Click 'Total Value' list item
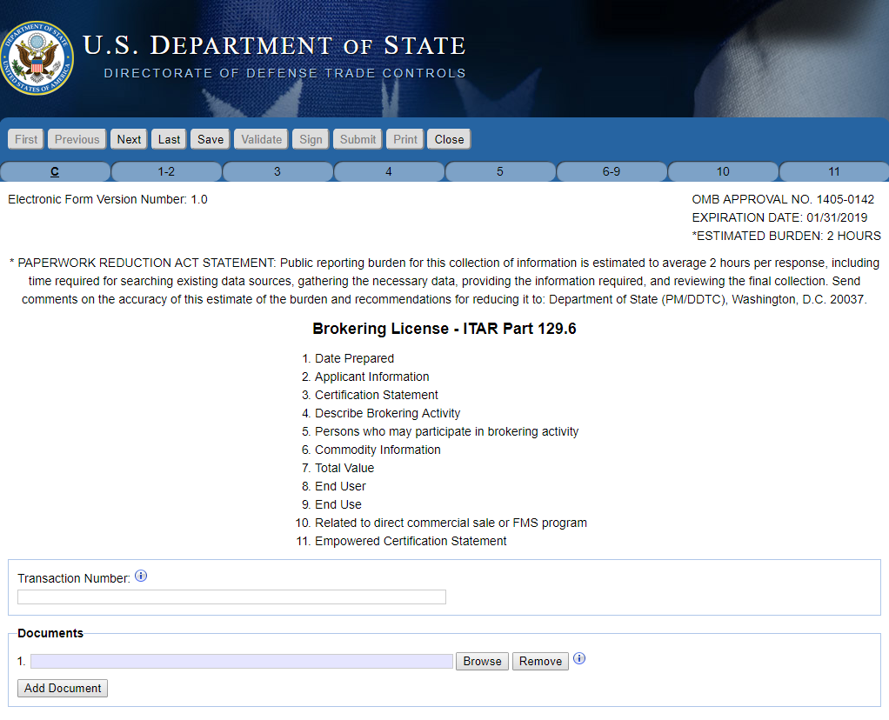Screen dimensions: 889x720 tap(344, 468)
